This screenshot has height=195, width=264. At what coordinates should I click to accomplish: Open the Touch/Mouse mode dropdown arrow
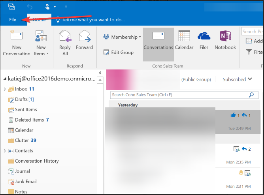[x=55, y=7]
